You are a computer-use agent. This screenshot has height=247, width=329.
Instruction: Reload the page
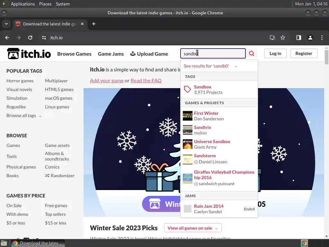(x=30, y=38)
